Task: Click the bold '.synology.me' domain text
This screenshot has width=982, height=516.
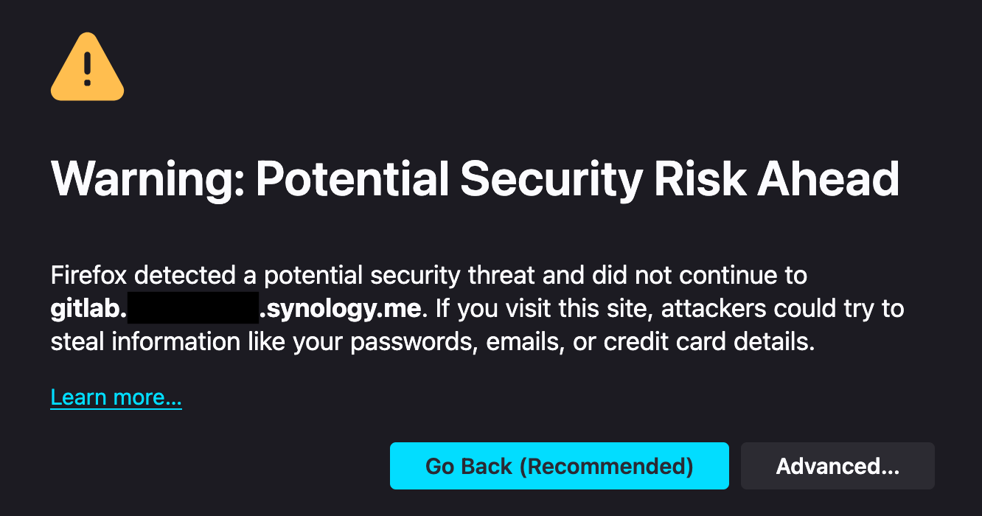Action: [340, 309]
